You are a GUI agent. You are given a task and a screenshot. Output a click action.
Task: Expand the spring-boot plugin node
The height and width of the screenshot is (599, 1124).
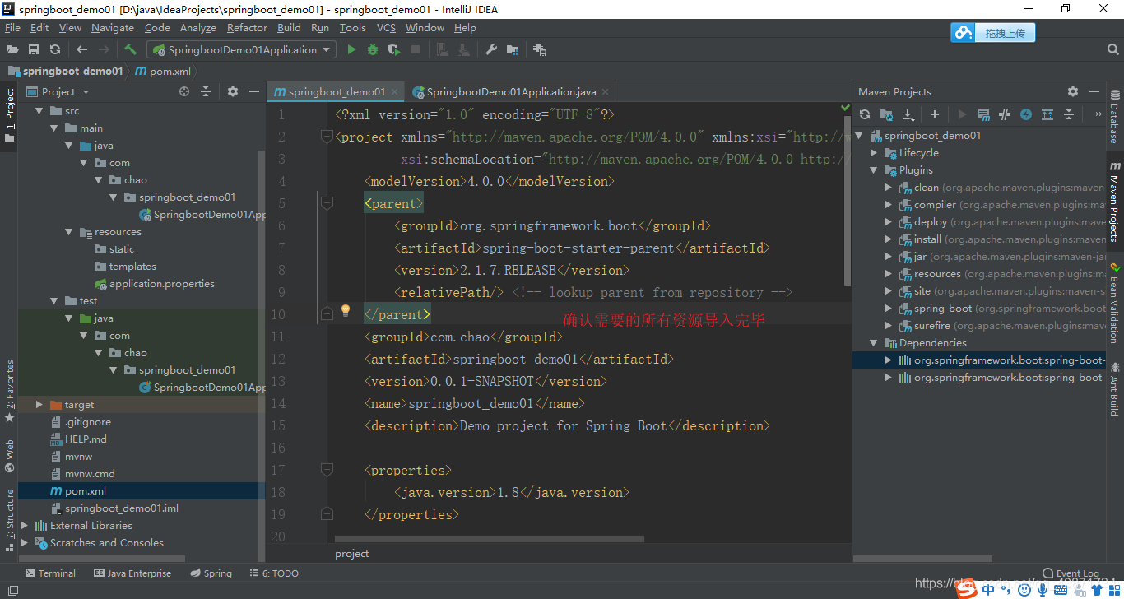click(x=889, y=309)
